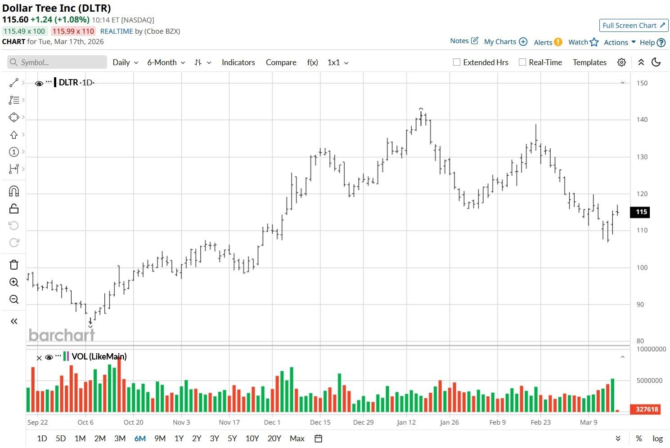Collapse the volume pane chevron
670x448 pixels.
623,357
